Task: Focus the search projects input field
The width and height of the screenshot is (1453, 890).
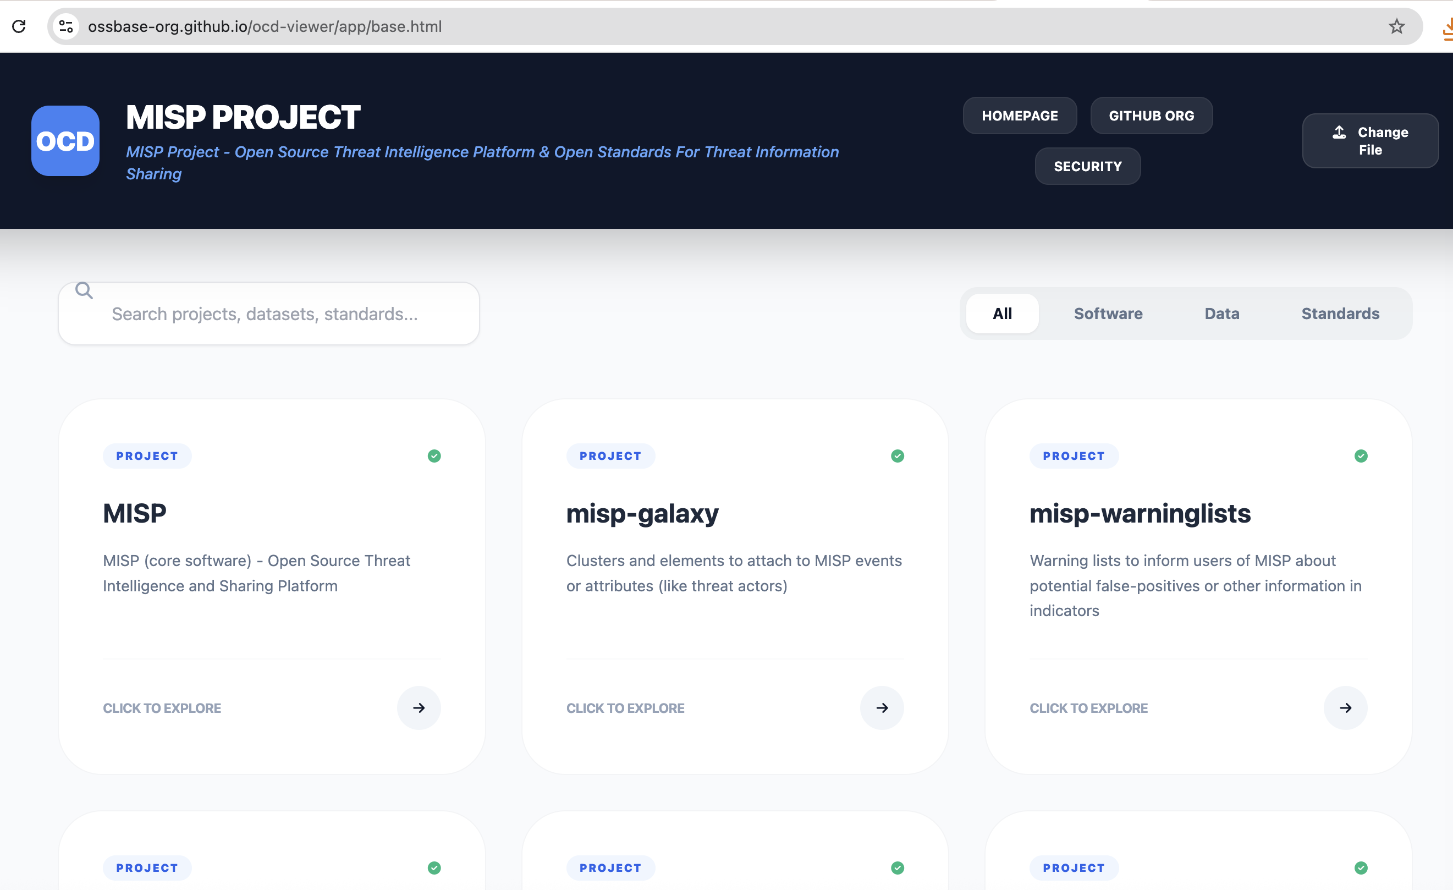Action: 277,315
